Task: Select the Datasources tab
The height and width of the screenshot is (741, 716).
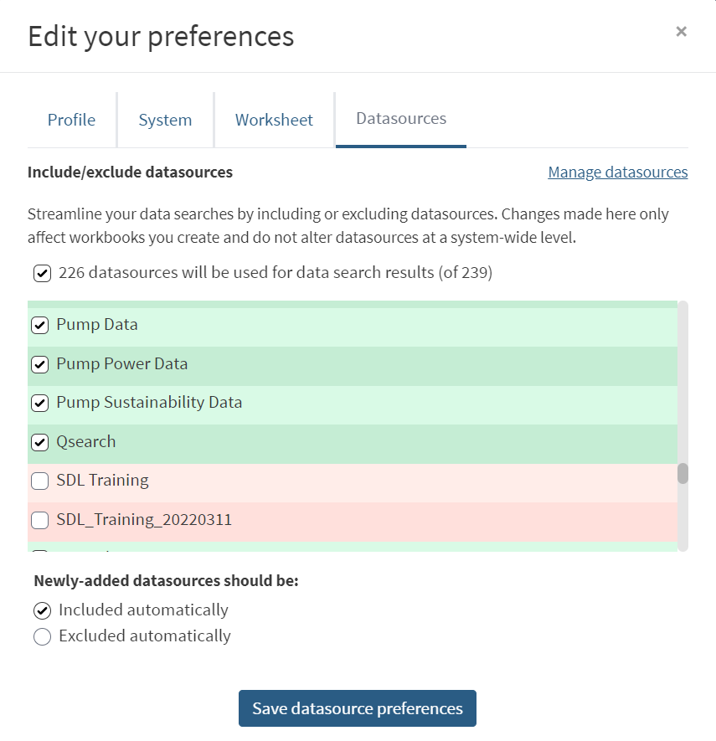Action: coord(401,119)
